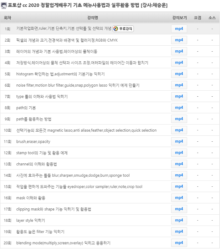Launch mp4 for lecture 9회

point(179,119)
